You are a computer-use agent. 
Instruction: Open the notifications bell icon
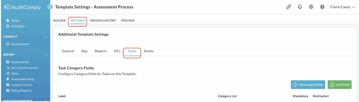pyautogui.click(x=300, y=7)
